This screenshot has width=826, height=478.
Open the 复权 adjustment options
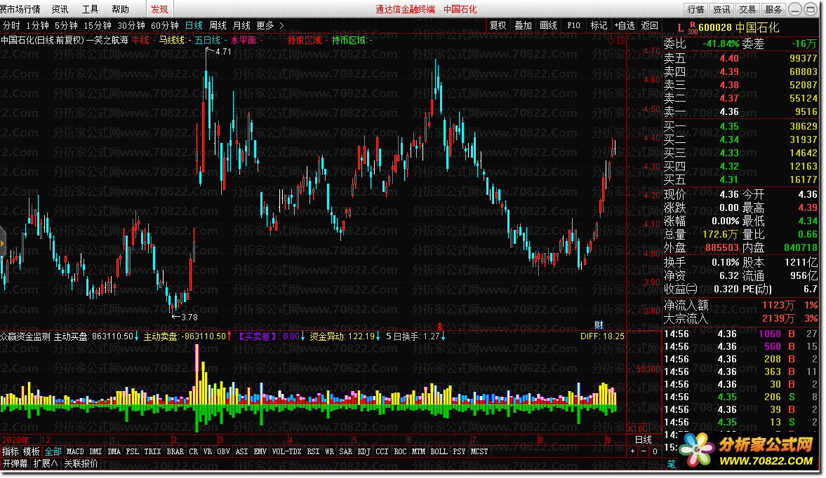point(498,25)
